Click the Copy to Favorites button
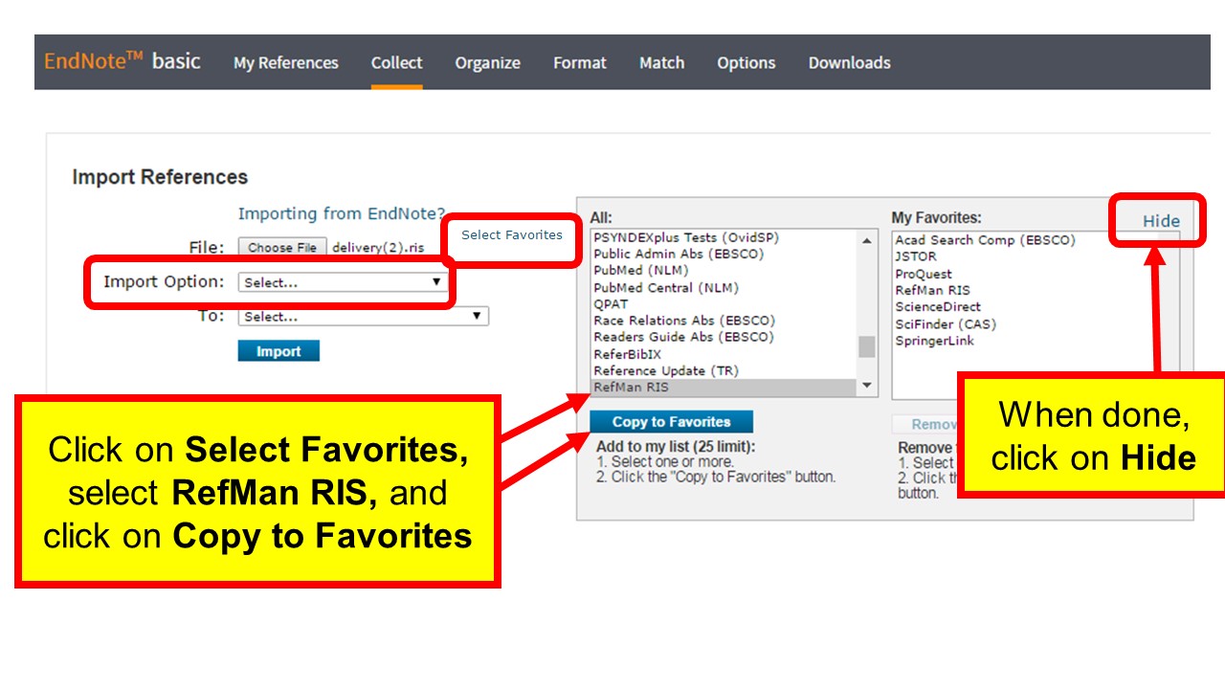This screenshot has width=1225, height=689. tap(671, 422)
